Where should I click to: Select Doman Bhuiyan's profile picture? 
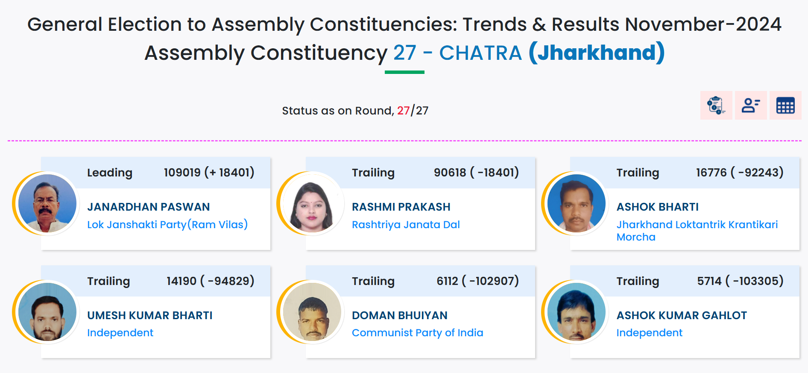[x=312, y=312]
